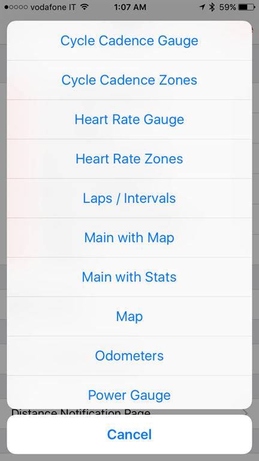This screenshot has width=259, height=461.
Task: Tap the vodafone IT carrier label
Action: click(53, 7)
